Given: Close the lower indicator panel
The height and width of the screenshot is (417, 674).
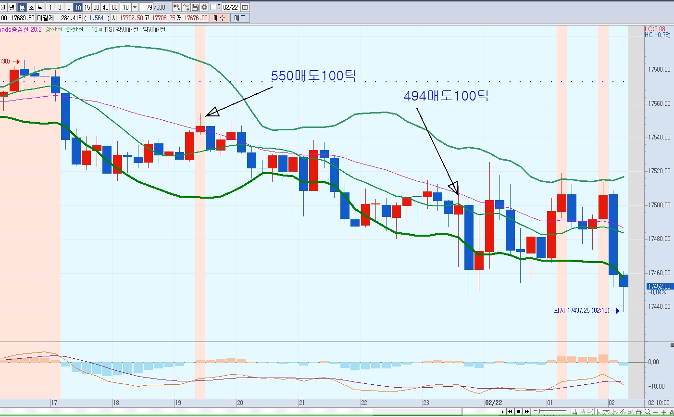Looking at the screenshot, I should (x=672, y=345).
